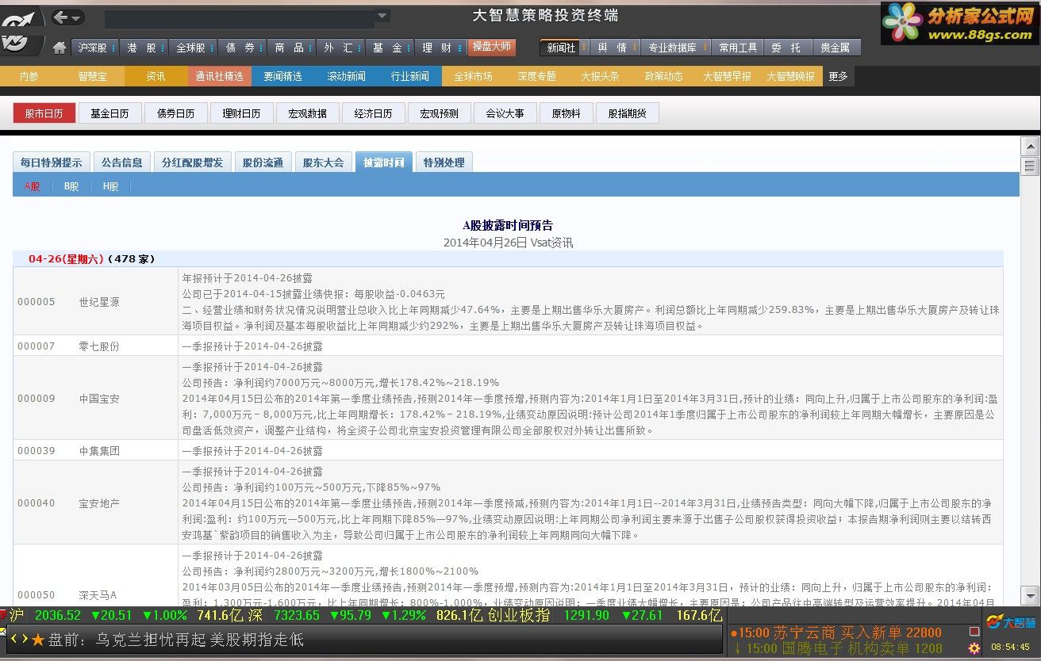Switch to 分红配股增发 tab
The width and height of the screenshot is (1041, 661).
pyautogui.click(x=192, y=162)
